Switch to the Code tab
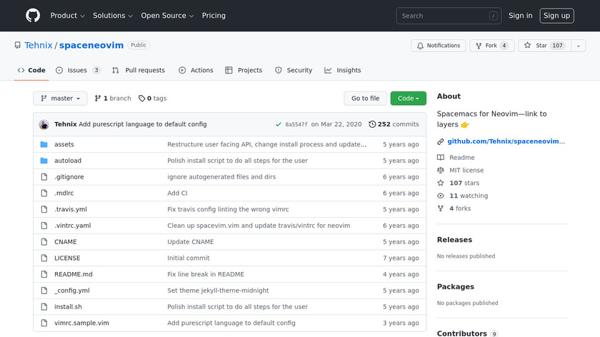The width and height of the screenshot is (600, 337). pos(31,70)
